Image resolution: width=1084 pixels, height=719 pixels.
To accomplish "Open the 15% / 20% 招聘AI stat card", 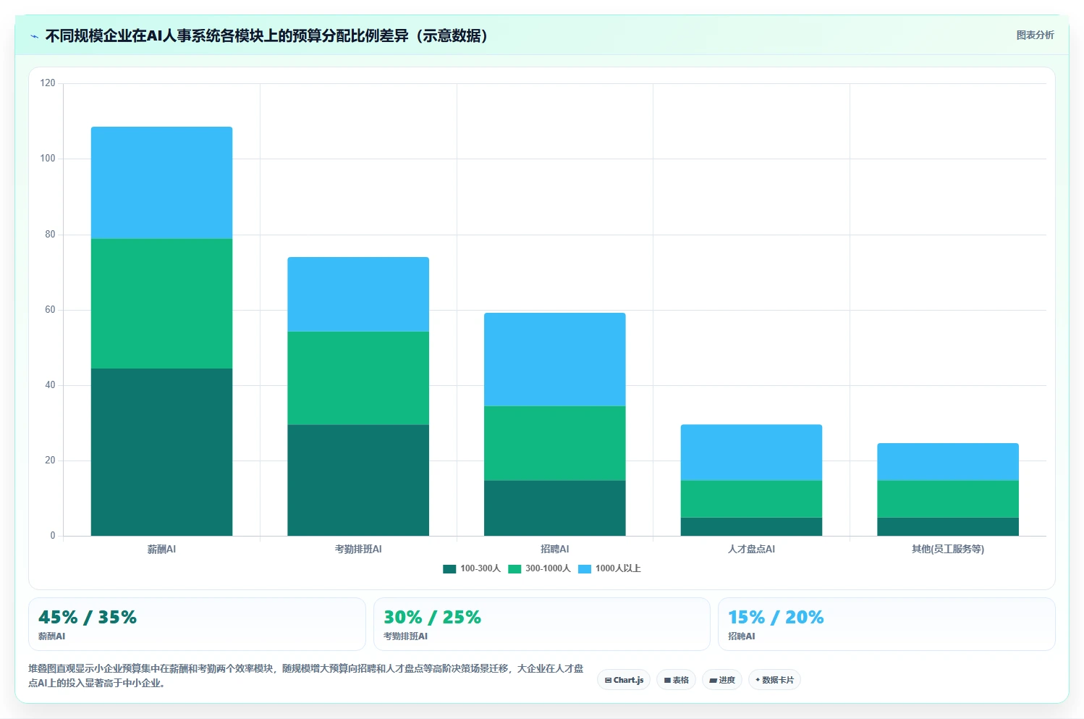I will click(886, 624).
